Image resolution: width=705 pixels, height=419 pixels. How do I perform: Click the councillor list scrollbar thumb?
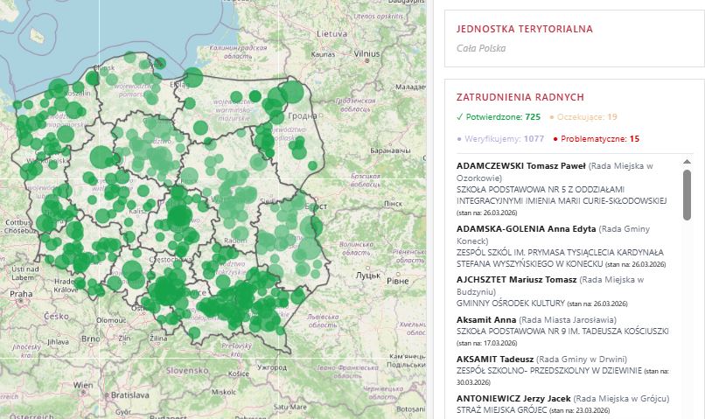pyautogui.click(x=687, y=194)
